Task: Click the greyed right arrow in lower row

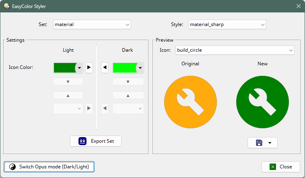Action: [89, 108]
